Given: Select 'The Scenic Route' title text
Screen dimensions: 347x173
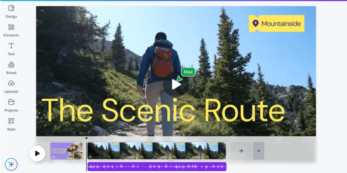Looking at the screenshot, I should [x=163, y=110].
